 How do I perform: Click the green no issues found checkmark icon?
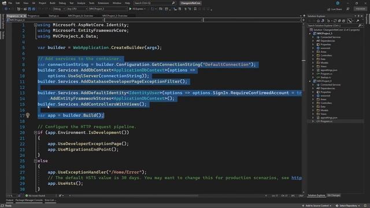27,195
